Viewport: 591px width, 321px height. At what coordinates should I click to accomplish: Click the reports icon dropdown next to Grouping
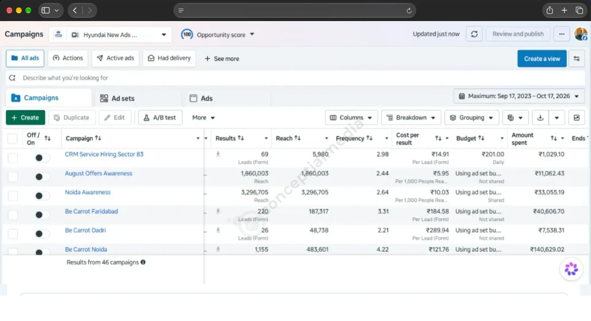(x=515, y=117)
